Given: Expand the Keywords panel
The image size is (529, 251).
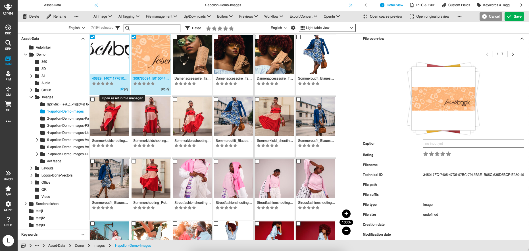Looking at the screenshot, I should pos(83,235).
